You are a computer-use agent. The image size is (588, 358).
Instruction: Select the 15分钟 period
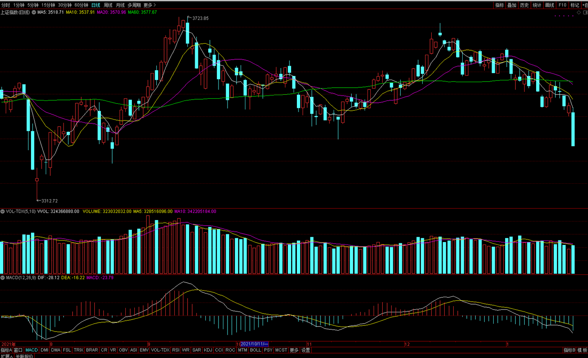(48, 5)
